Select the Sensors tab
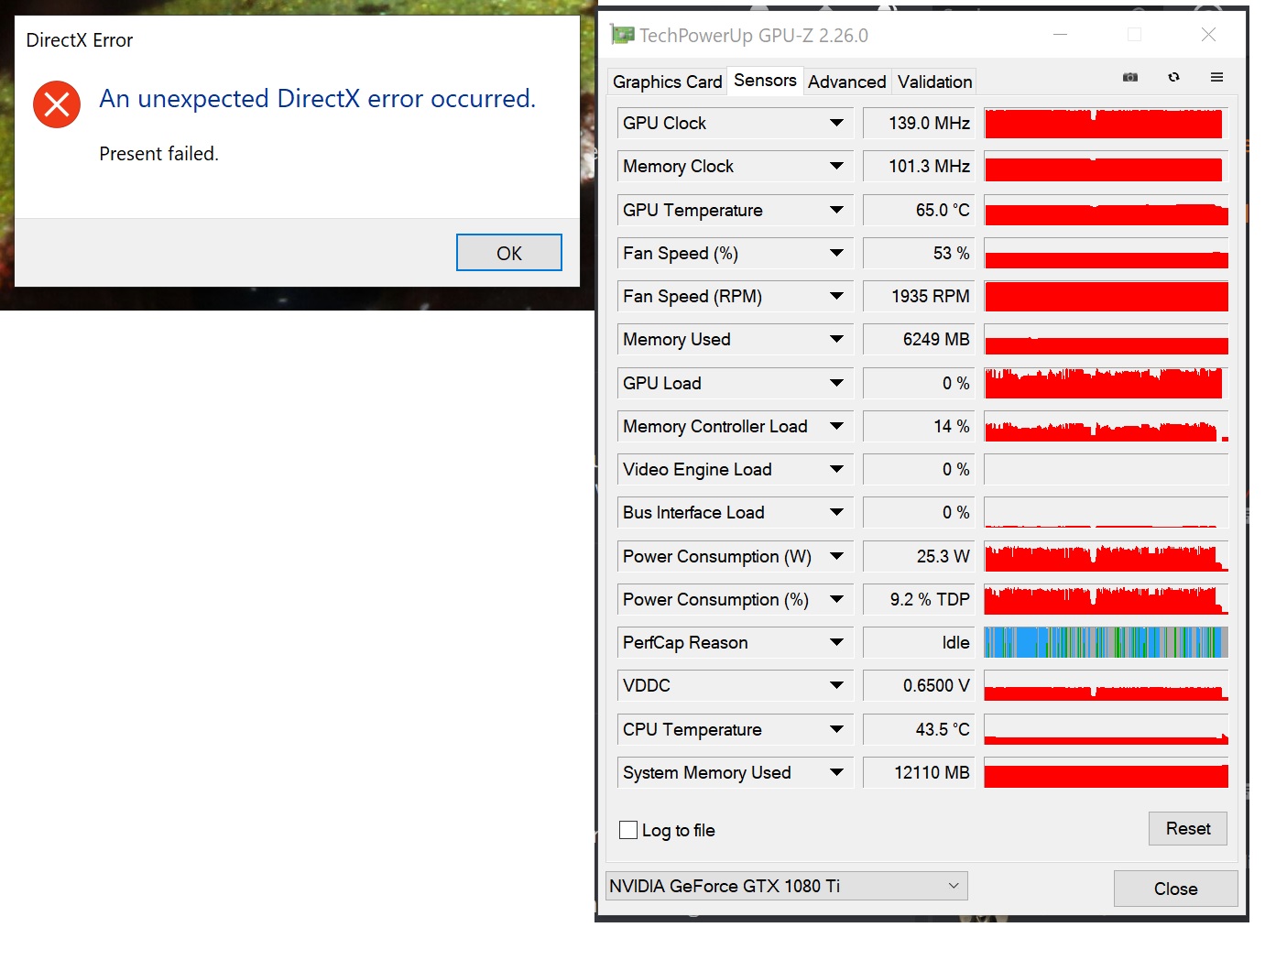The width and height of the screenshot is (1276, 960). pos(765,81)
